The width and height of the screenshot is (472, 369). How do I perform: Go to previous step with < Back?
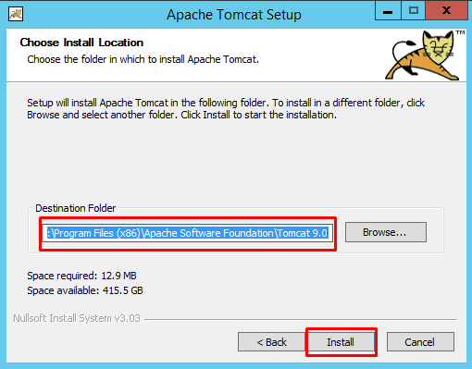(271, 342)
